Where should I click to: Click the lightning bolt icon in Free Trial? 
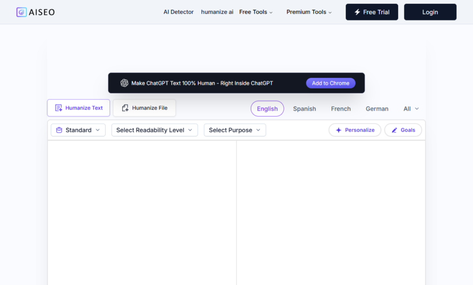[x=357, y=12]
